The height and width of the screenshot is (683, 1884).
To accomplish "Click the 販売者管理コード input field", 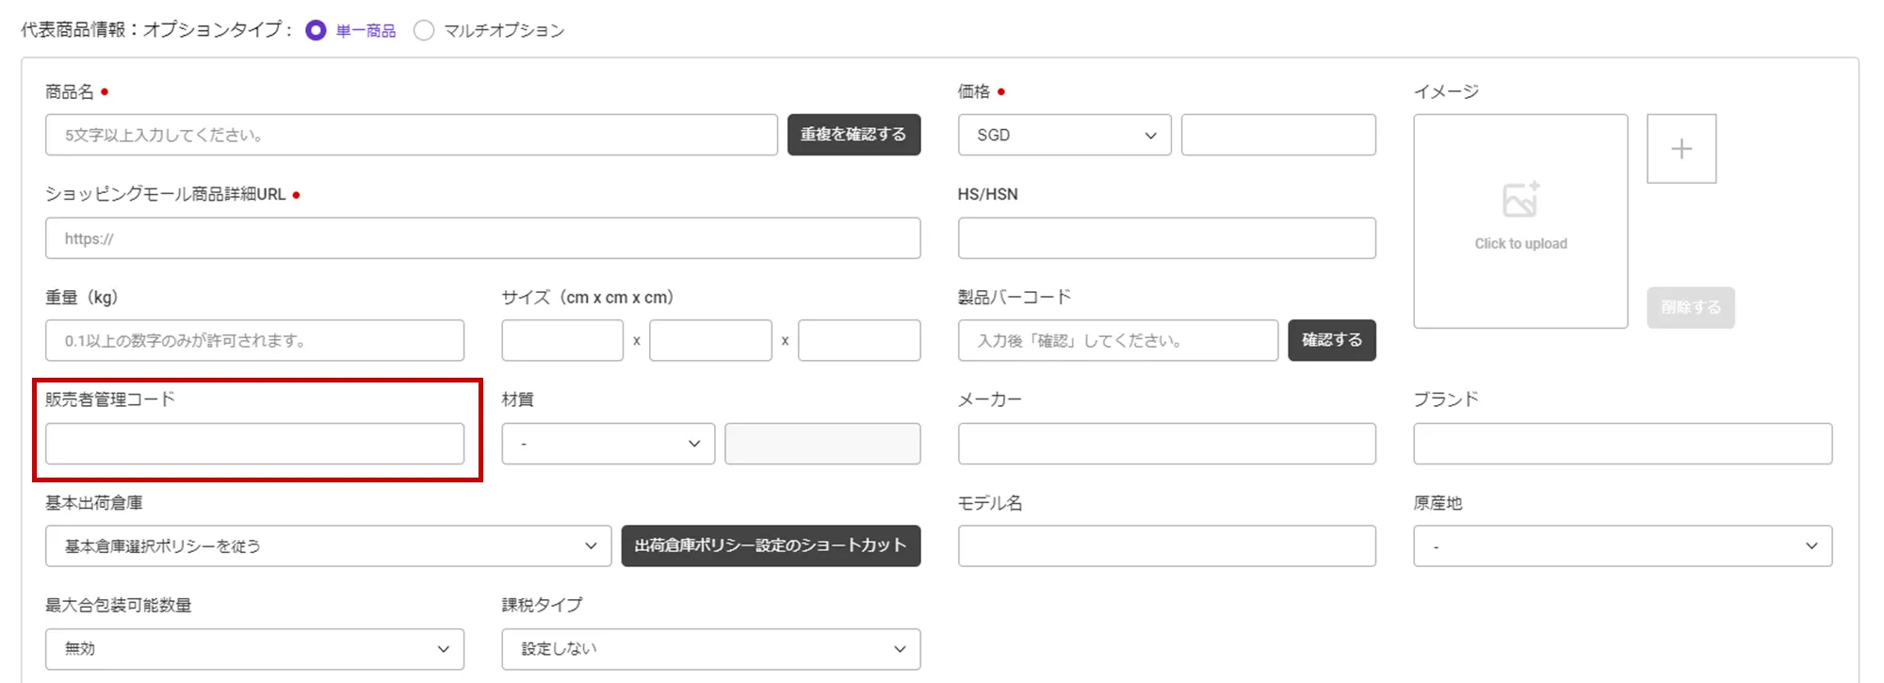I will tap(254, 444).
